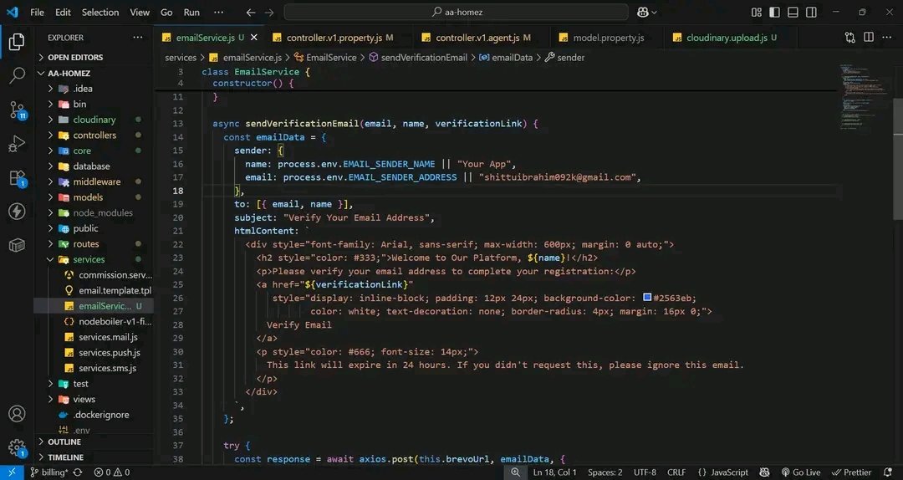Click Prettier in status bar
The height and width of the screenshot is (480, 903).
[852, 472]
